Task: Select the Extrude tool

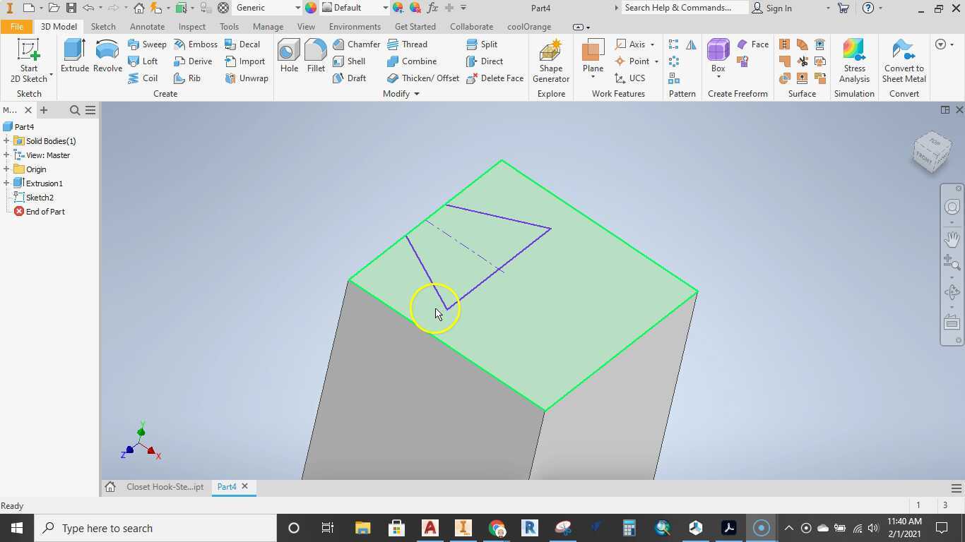Action: [74, 56]
